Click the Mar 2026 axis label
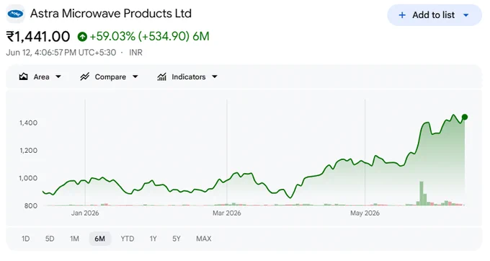This screenshot has height=261, width=490. 227,213
